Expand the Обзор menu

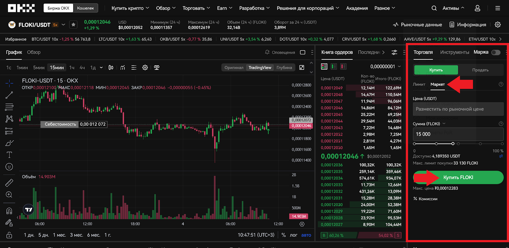click(x=166, y=8)
